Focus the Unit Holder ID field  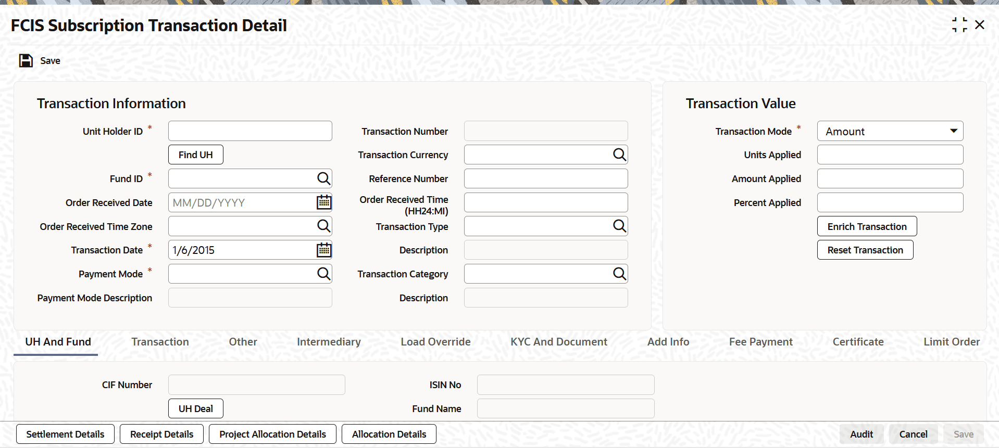pyautogui.click(x=250, y=131)
